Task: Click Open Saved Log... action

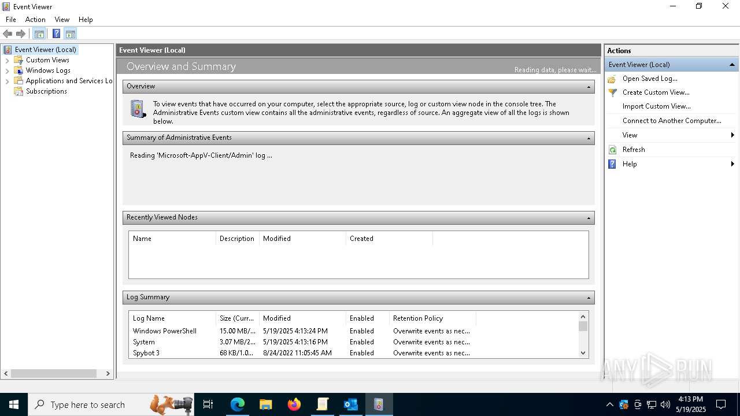Action: (x=650, y=79)
